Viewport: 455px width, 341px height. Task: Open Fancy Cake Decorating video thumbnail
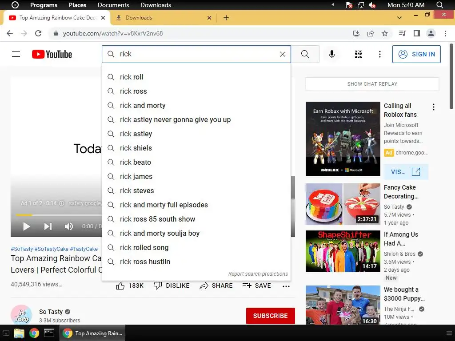[x=343, y=204]
